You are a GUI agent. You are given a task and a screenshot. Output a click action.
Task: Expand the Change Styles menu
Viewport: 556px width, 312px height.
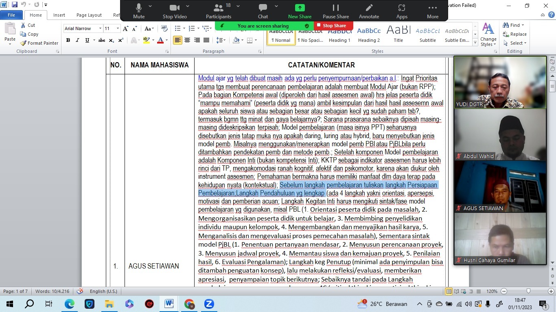click(x=488, y=35)
